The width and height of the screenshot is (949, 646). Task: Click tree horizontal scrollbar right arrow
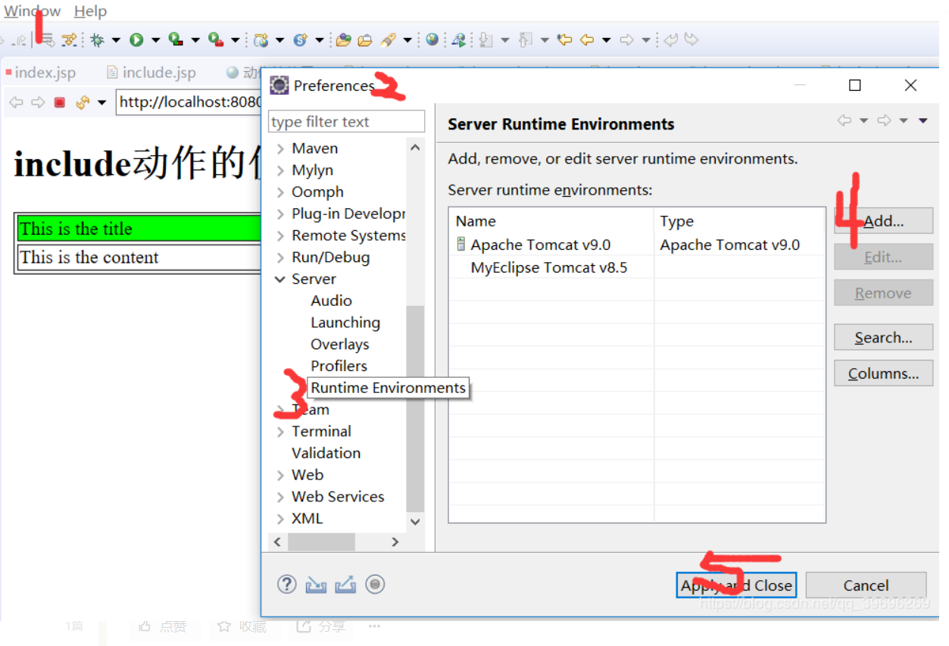tap(395, 541)
